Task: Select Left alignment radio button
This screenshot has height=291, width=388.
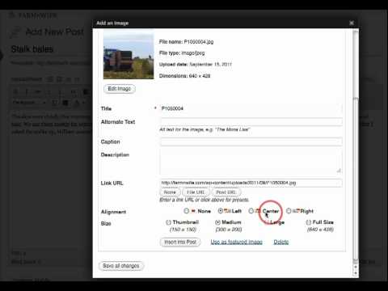Action: coord(220,211)
